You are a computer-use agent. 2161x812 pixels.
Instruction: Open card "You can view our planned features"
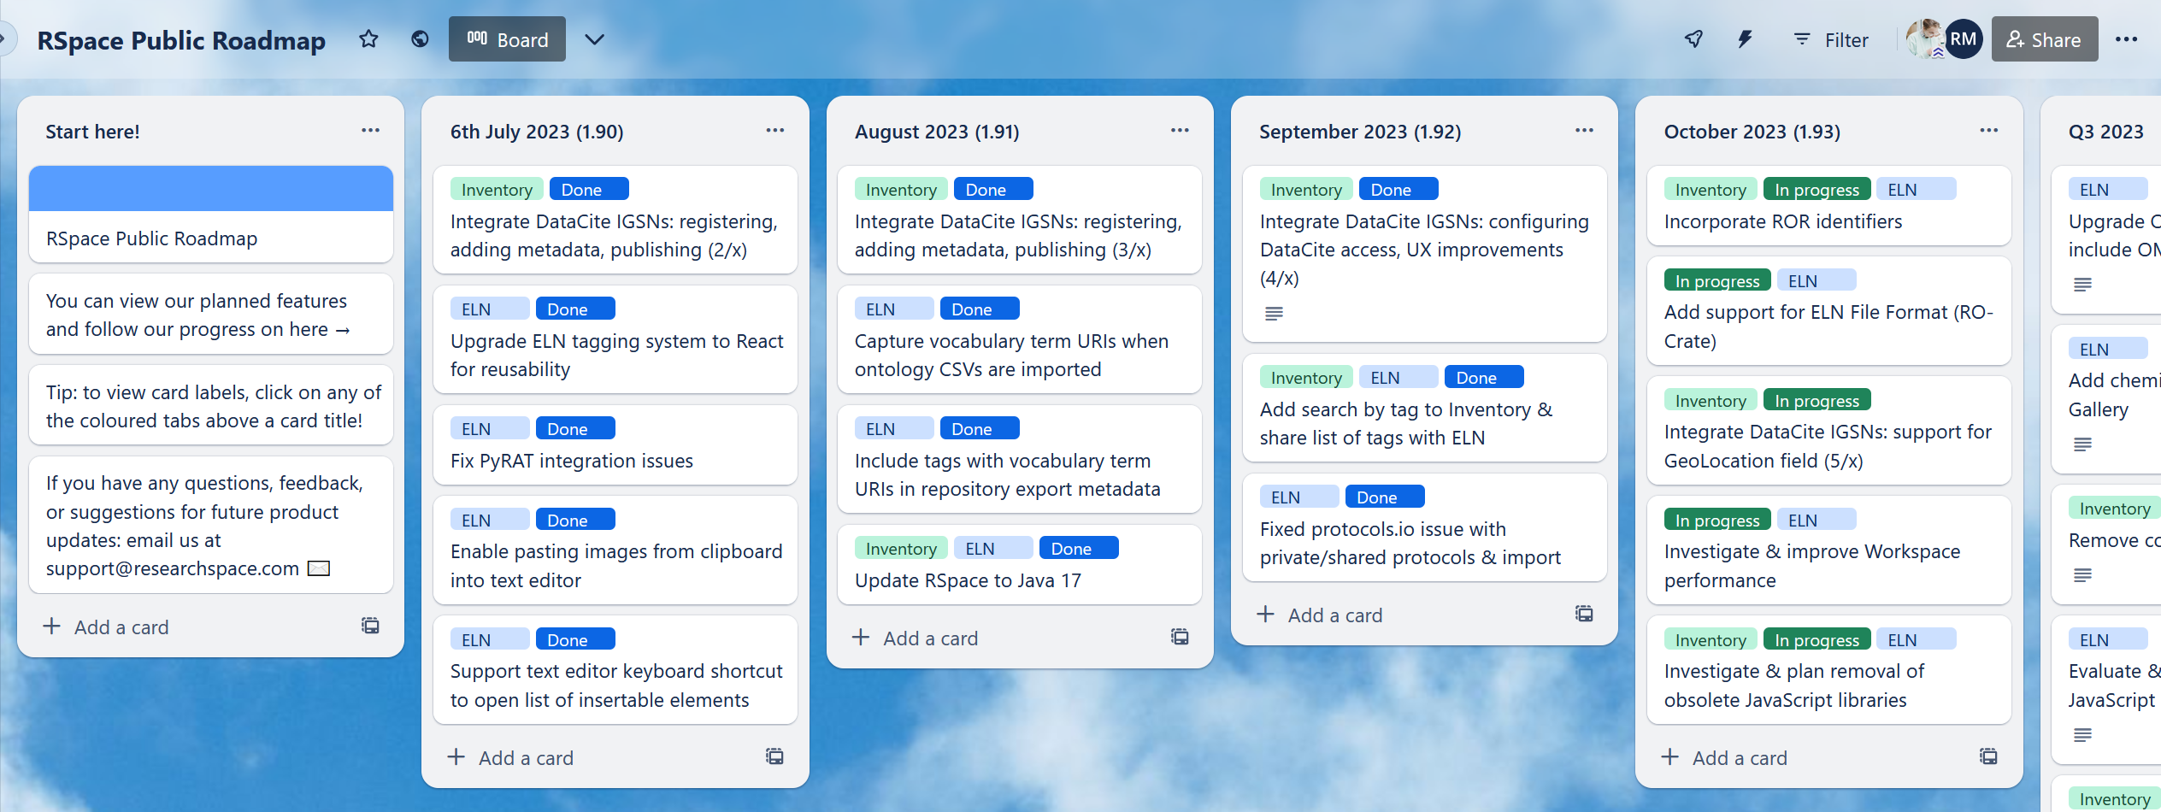[x=211, y=315]
